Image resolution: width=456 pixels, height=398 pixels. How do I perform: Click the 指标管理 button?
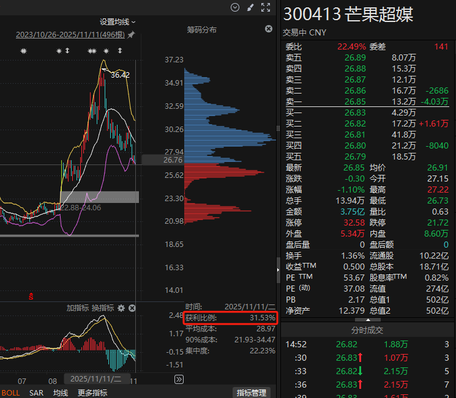coord(252,392)
